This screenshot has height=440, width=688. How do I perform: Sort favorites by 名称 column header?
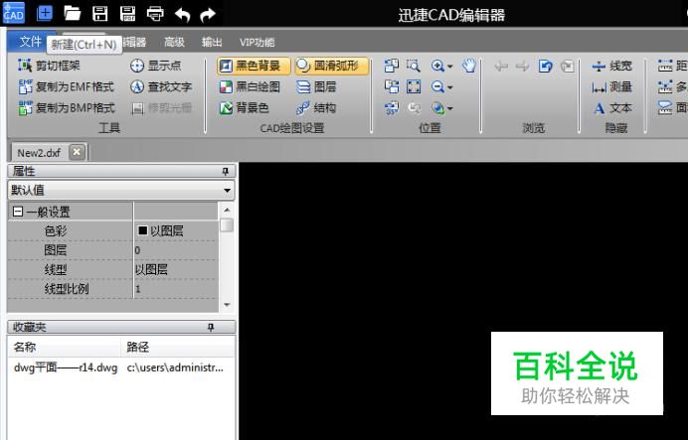64,347
